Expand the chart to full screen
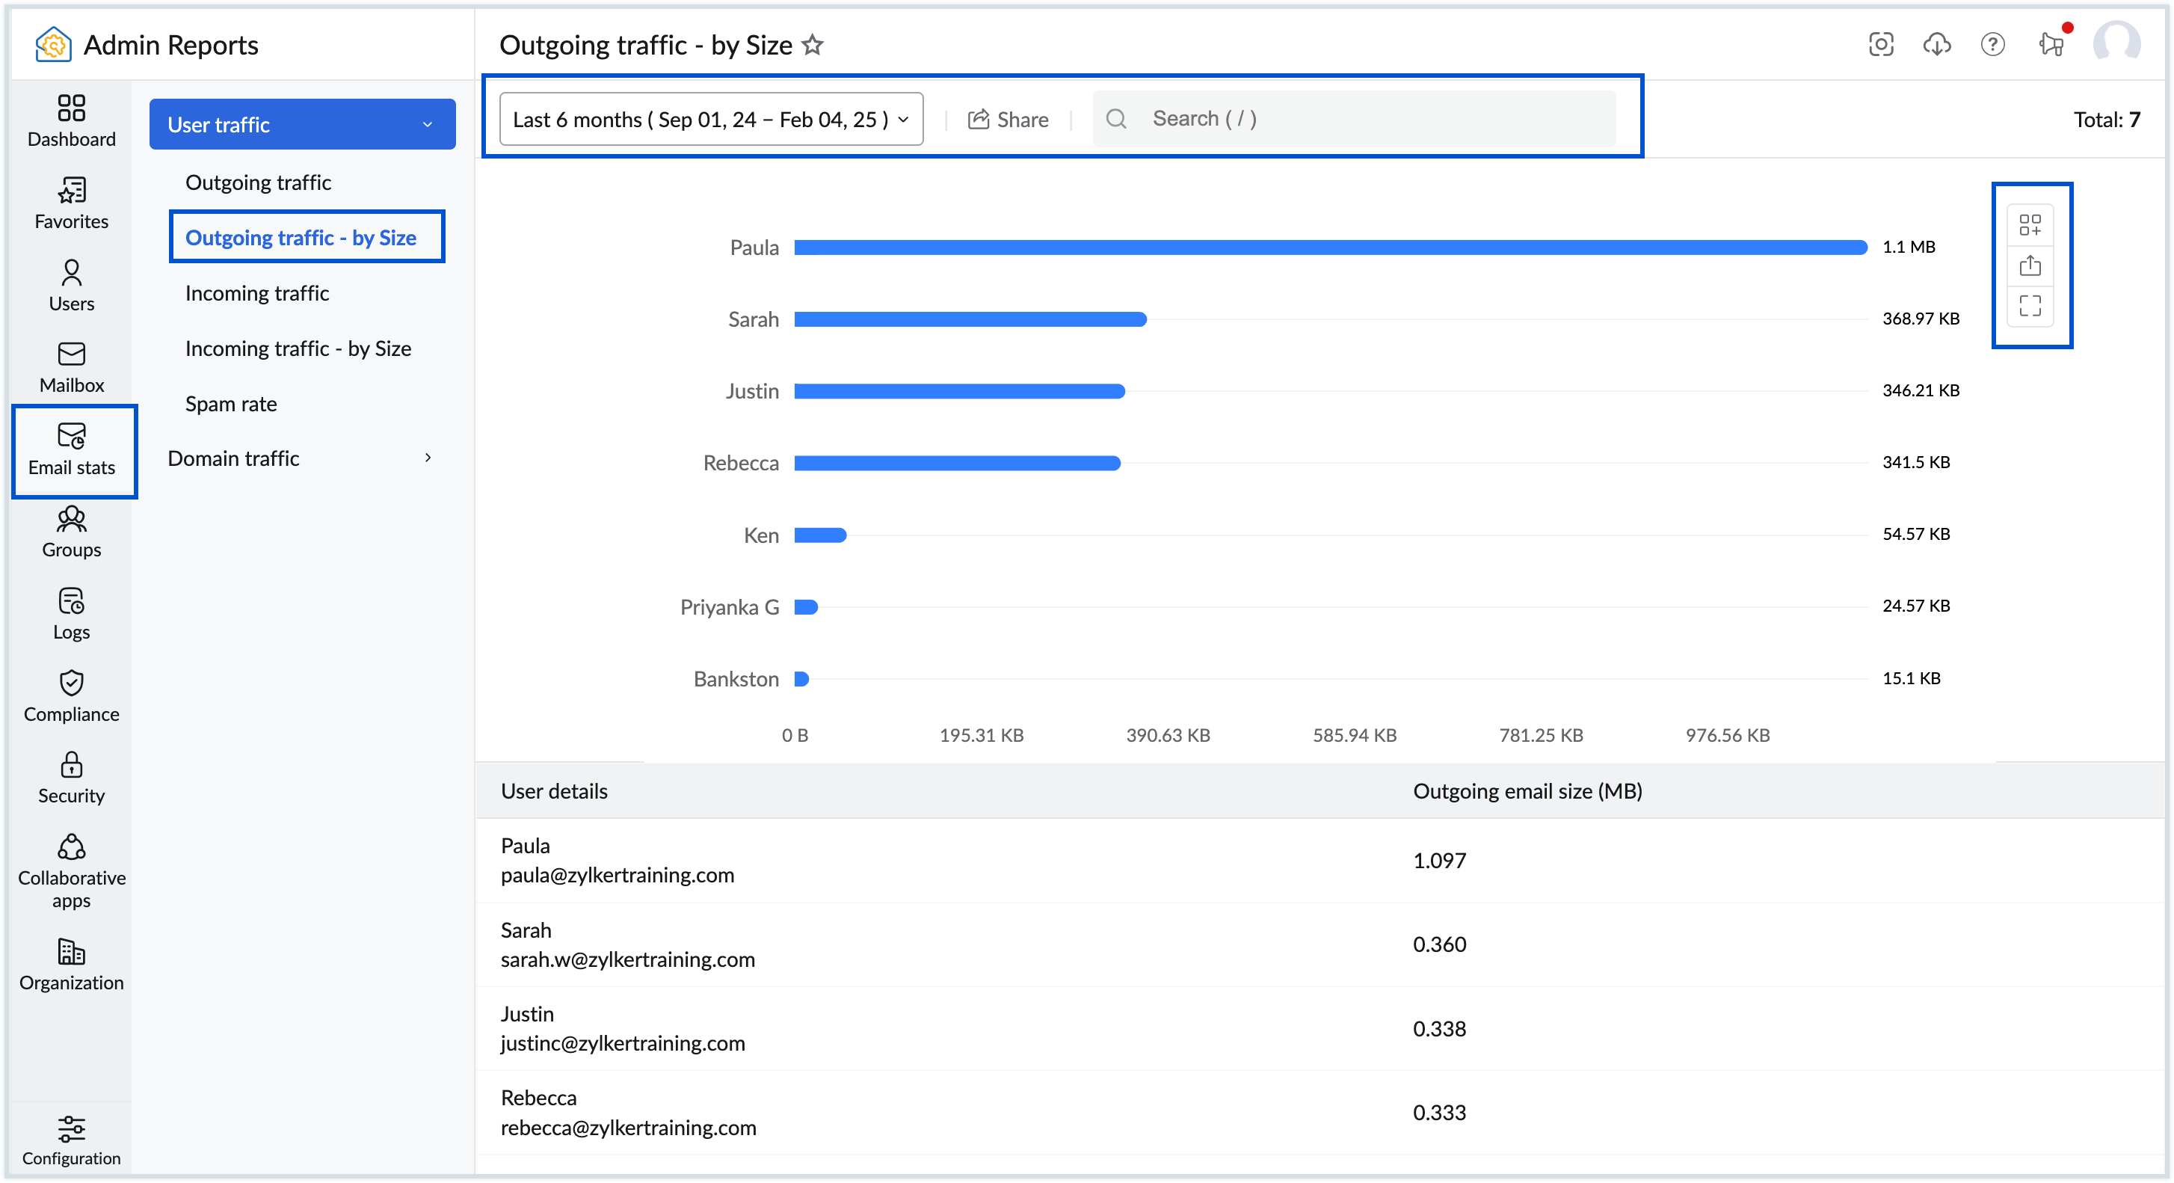 click(x=2031, y=306)
